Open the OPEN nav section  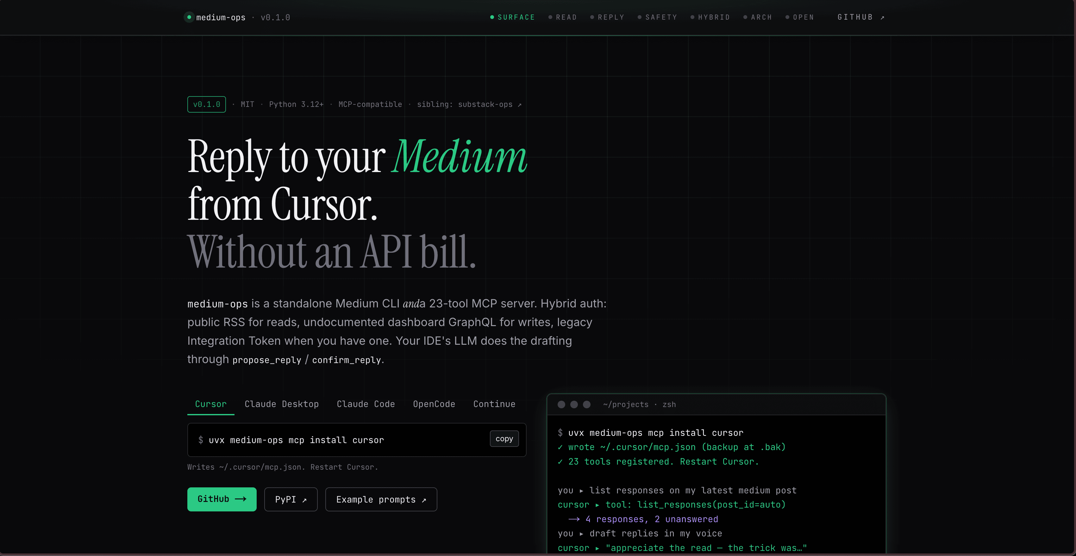pos(799,17)
